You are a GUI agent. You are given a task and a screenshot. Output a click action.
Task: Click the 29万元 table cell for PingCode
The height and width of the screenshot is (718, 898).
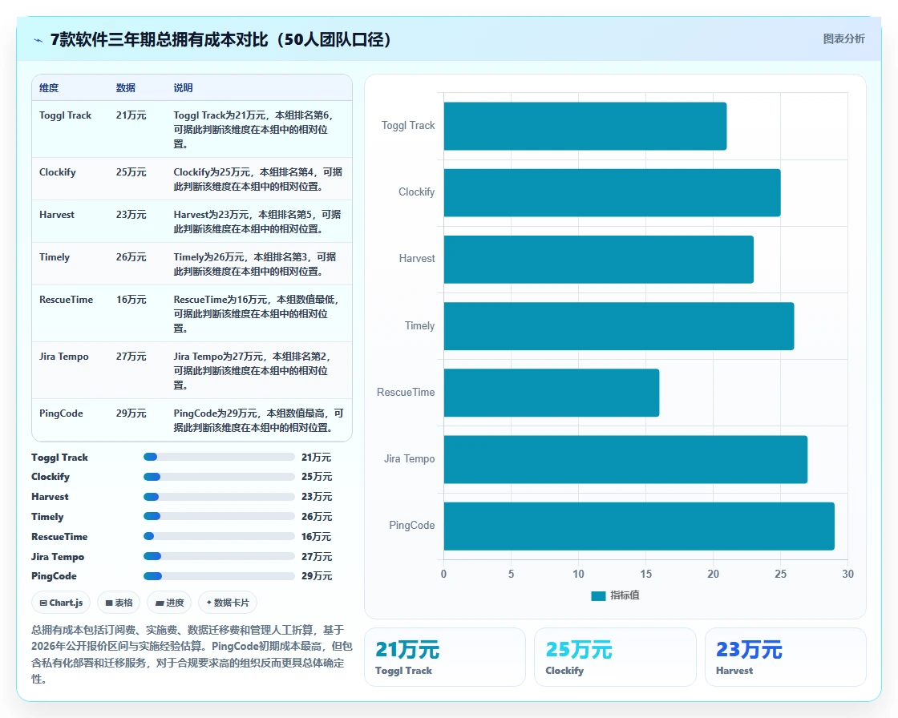pos(131,413)
